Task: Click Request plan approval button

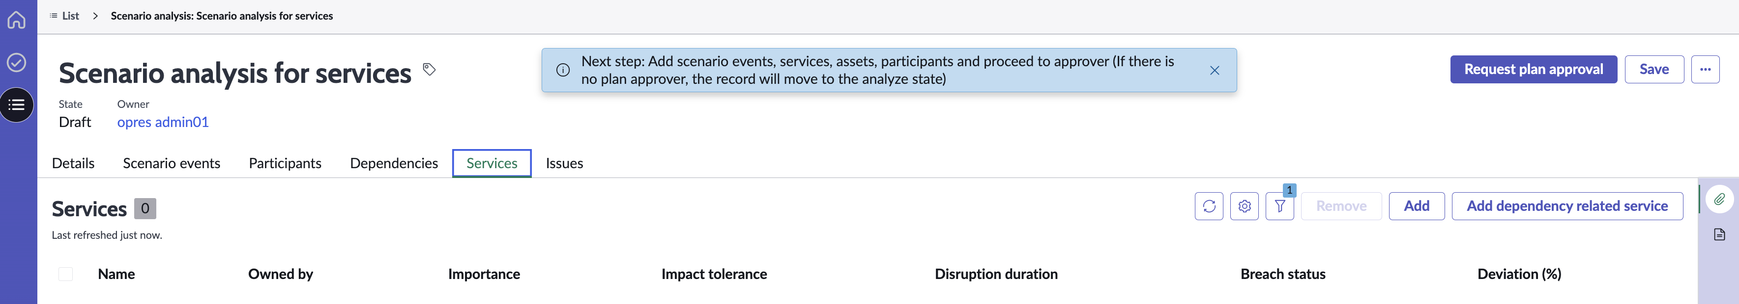Action: pyautogui.click(x=1533, y=70)
